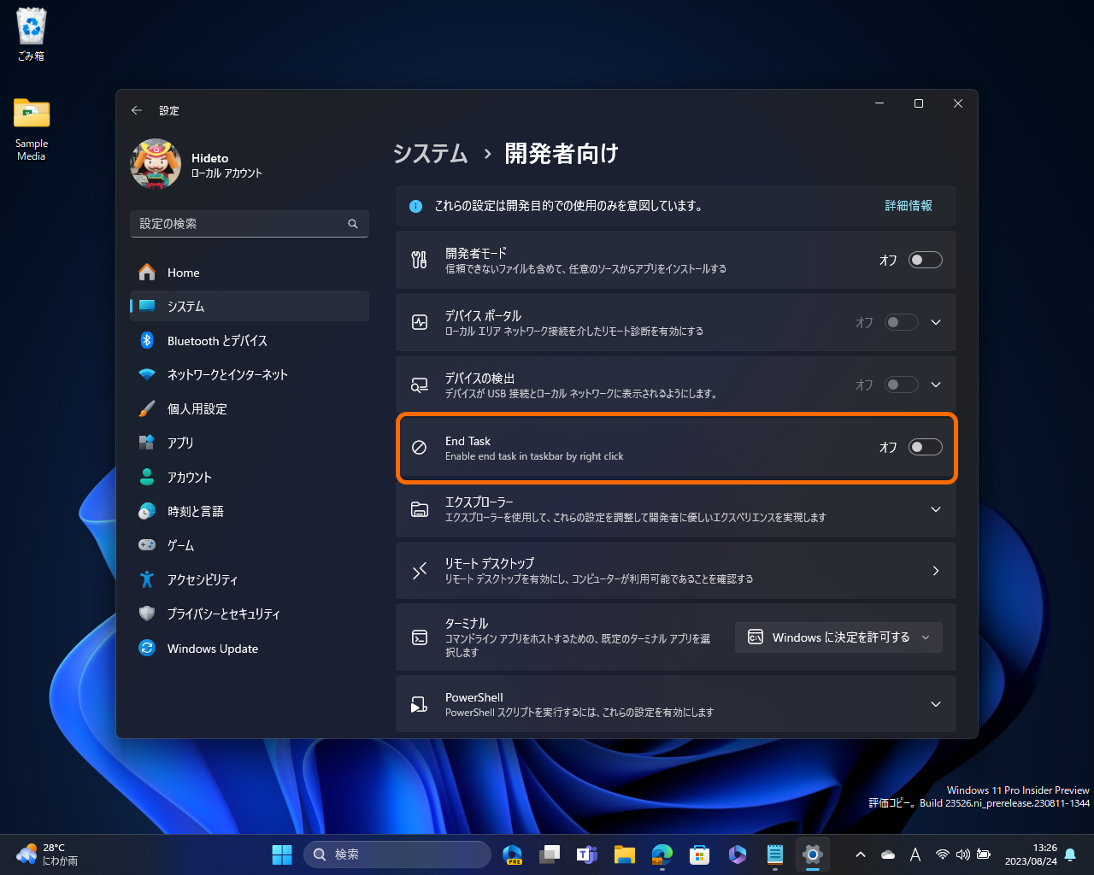Expand the PowerShell settings section
The width and height of the screenshot is (1094, 875).
coord(935,704)
